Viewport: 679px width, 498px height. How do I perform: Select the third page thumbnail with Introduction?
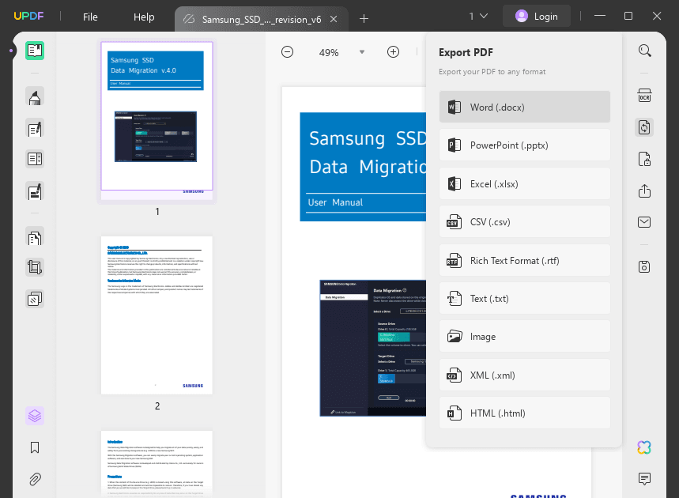click(157, 463)
